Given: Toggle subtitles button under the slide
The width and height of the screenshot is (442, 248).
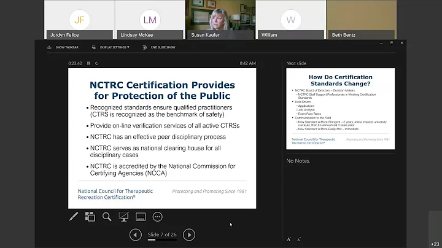Looking at the screenshot, I should coord(141,217).
